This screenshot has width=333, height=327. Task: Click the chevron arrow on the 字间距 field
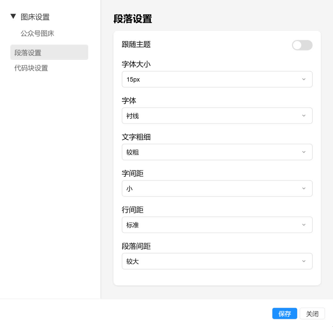[304, 188]
